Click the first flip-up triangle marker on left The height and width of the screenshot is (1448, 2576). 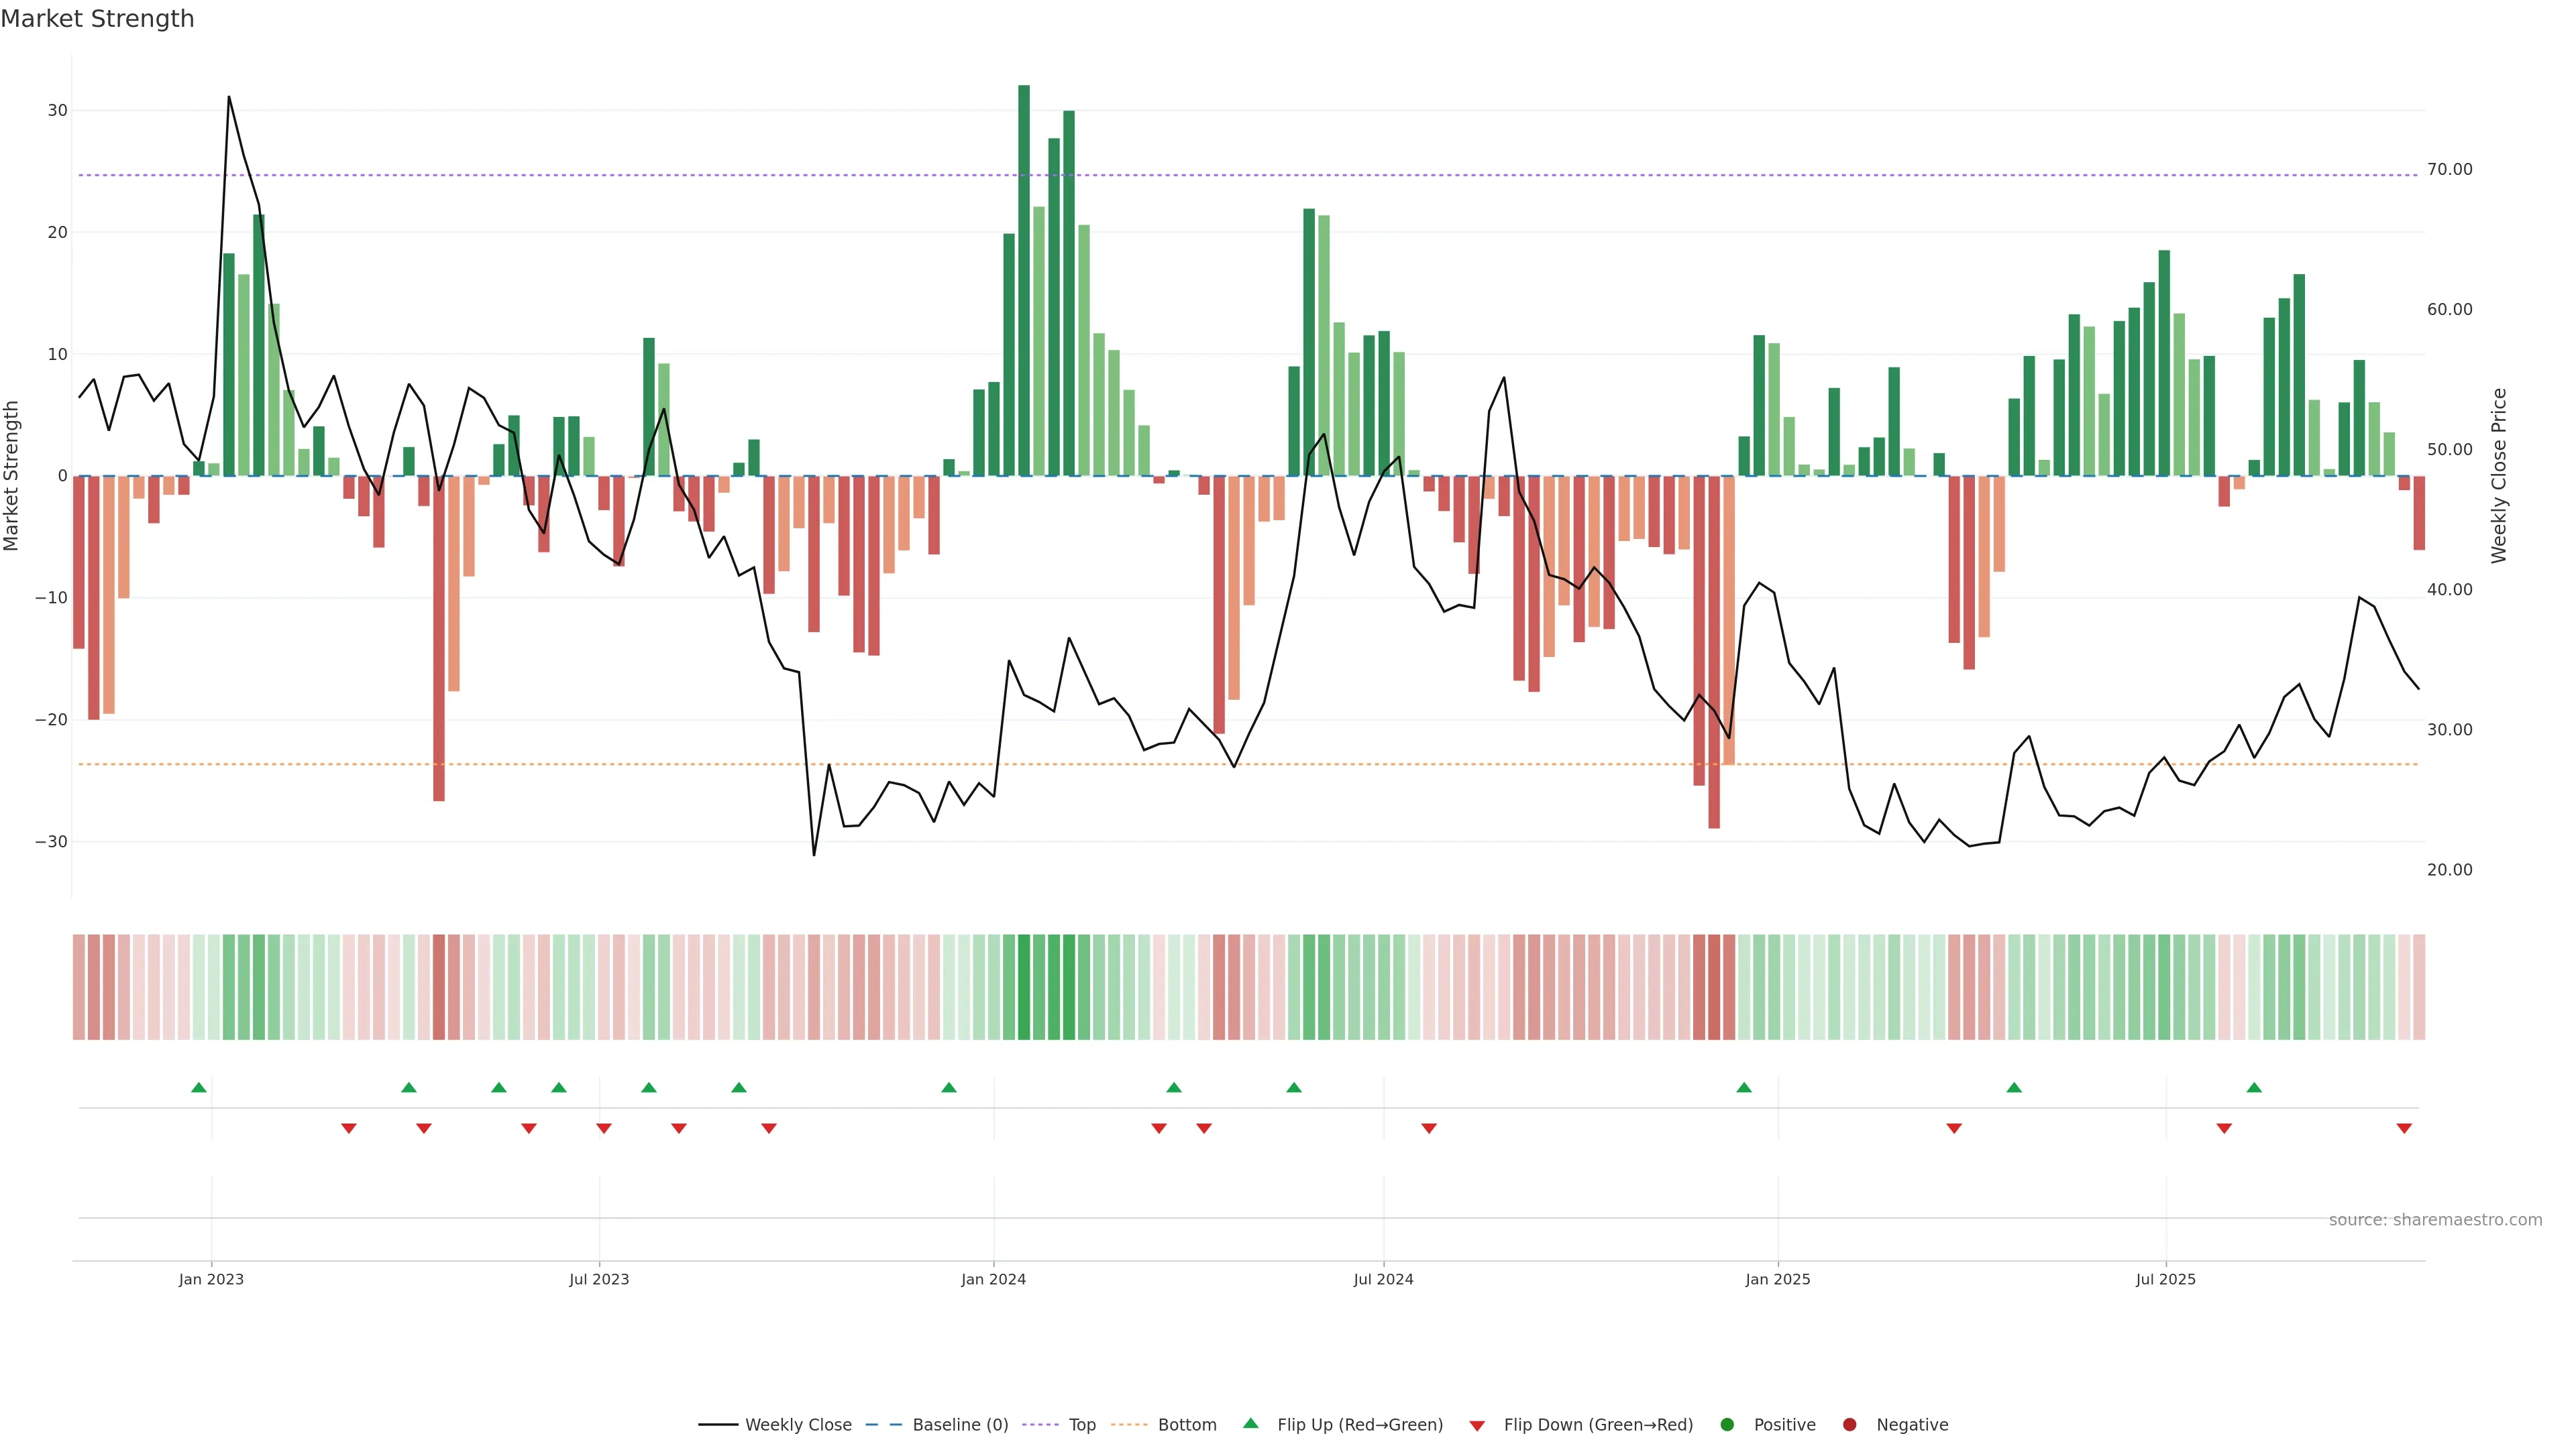pyautogui.click(x=199, y=1087)
